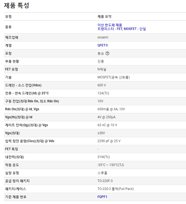Screen dimensions: 186x204
Task: Open the FQPF1 base product number link
Action: coord(102,197)
